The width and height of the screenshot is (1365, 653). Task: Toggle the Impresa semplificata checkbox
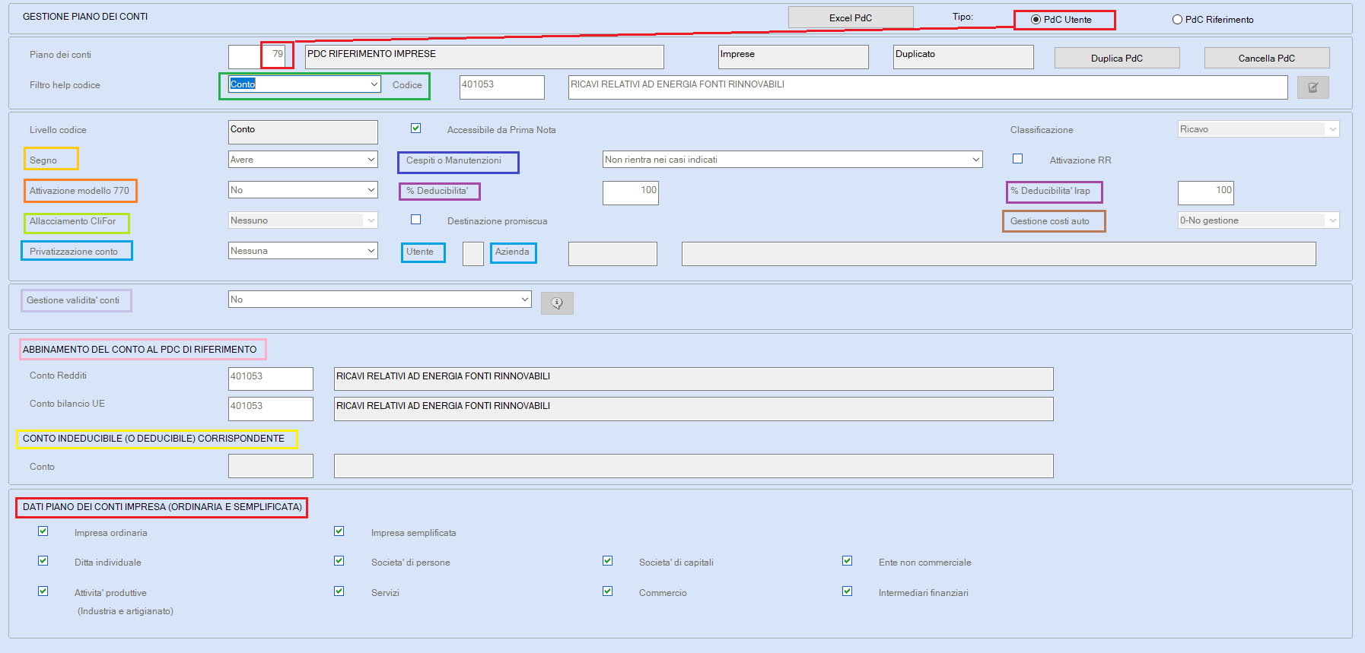(x=339, y=531)
